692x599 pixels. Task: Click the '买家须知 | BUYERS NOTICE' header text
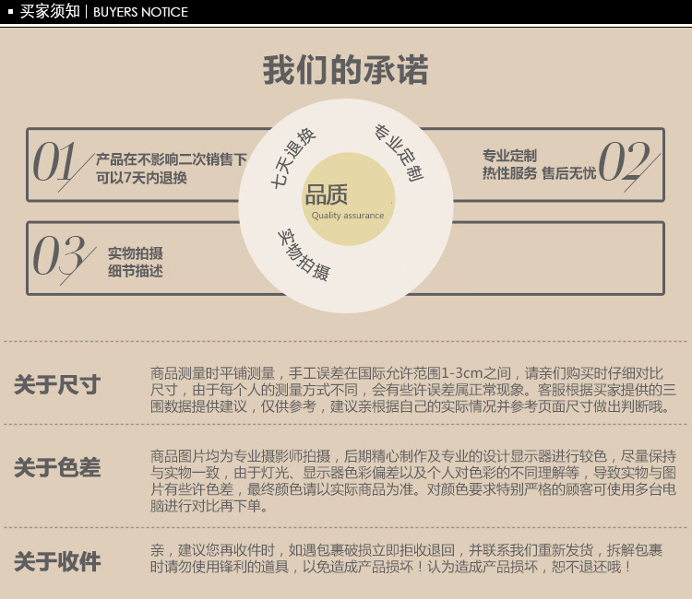[103, 11]
